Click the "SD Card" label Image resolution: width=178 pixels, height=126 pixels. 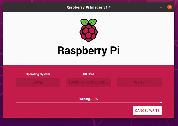point(89,74)
